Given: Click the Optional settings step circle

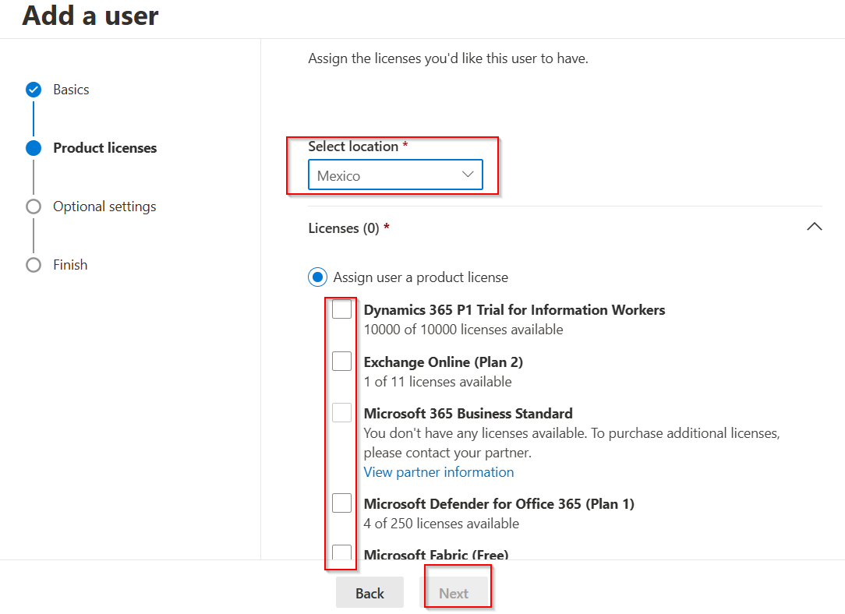Looking at the screenshot, I should (34, 206).
